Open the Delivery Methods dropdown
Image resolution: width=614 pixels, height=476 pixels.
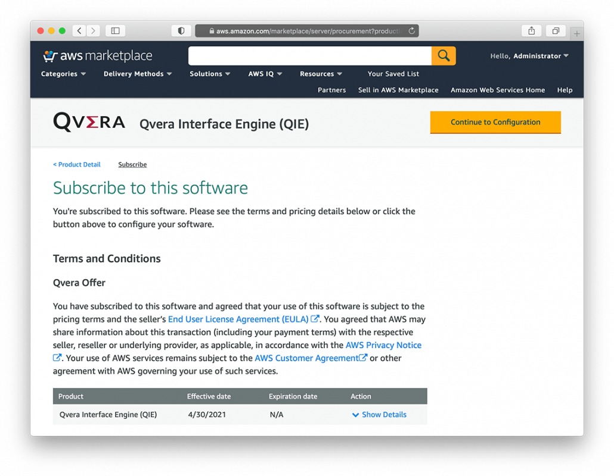point(138,74)
